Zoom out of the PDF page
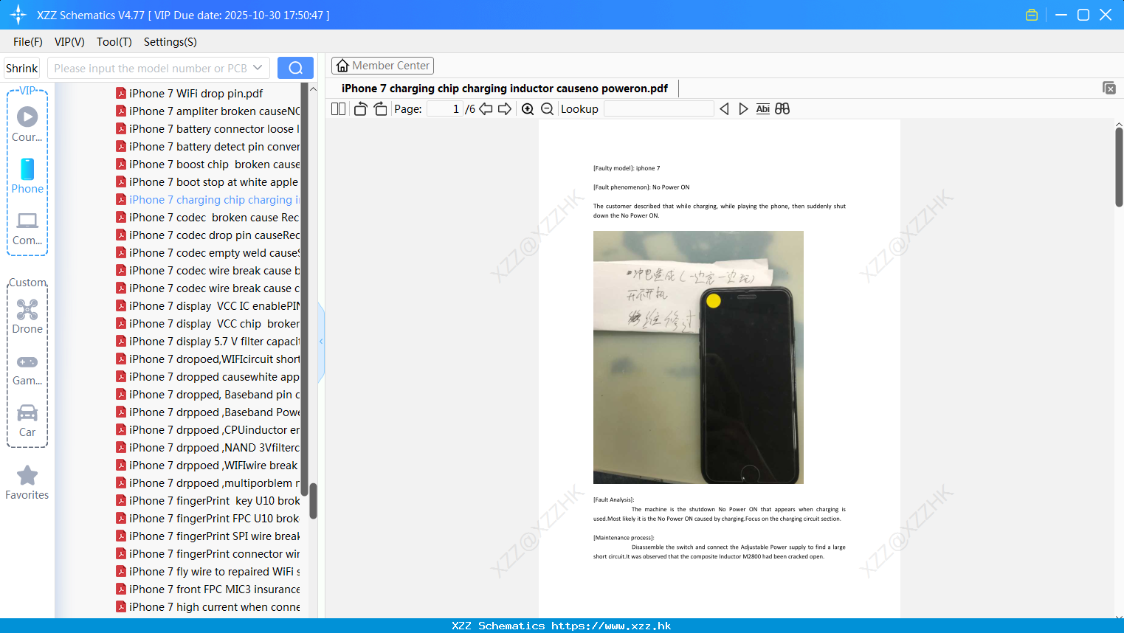This screenshot has width=1124, height=633. coord(548,109)
